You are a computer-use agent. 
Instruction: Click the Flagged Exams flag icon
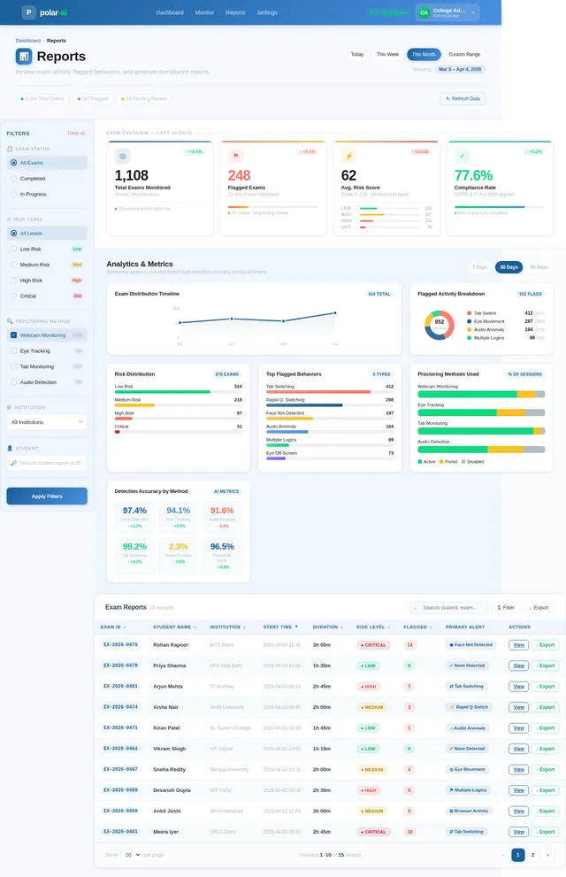(236, 156)
